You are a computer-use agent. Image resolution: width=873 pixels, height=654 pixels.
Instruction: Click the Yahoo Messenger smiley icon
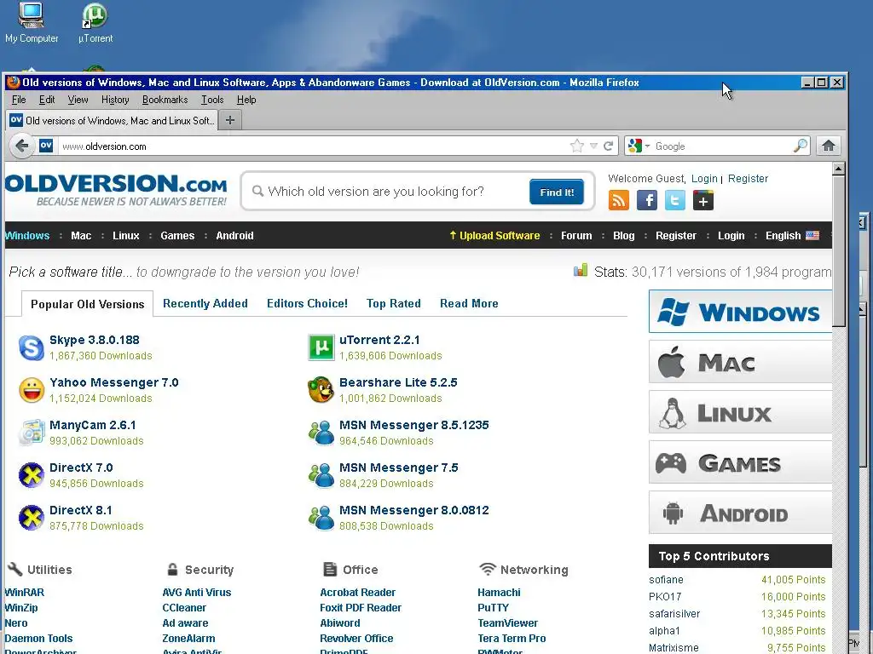32,390
